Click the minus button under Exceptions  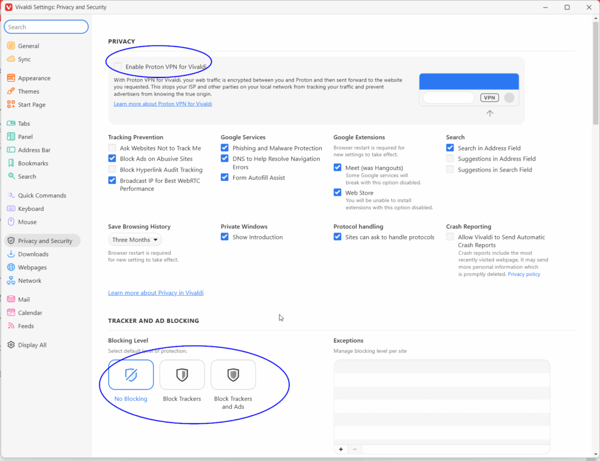pyautogui.click(x=354, y=449)
